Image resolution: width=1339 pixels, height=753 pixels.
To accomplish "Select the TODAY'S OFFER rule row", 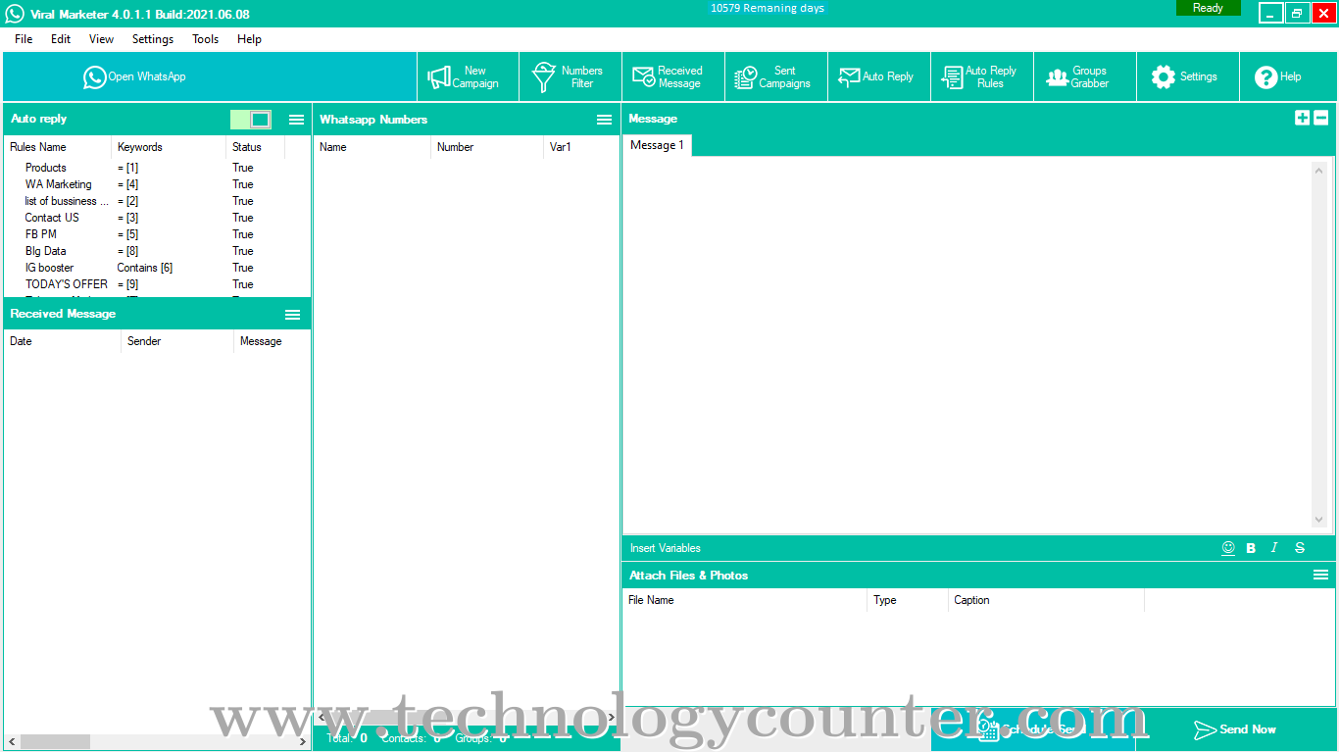I will pos(157,284).
